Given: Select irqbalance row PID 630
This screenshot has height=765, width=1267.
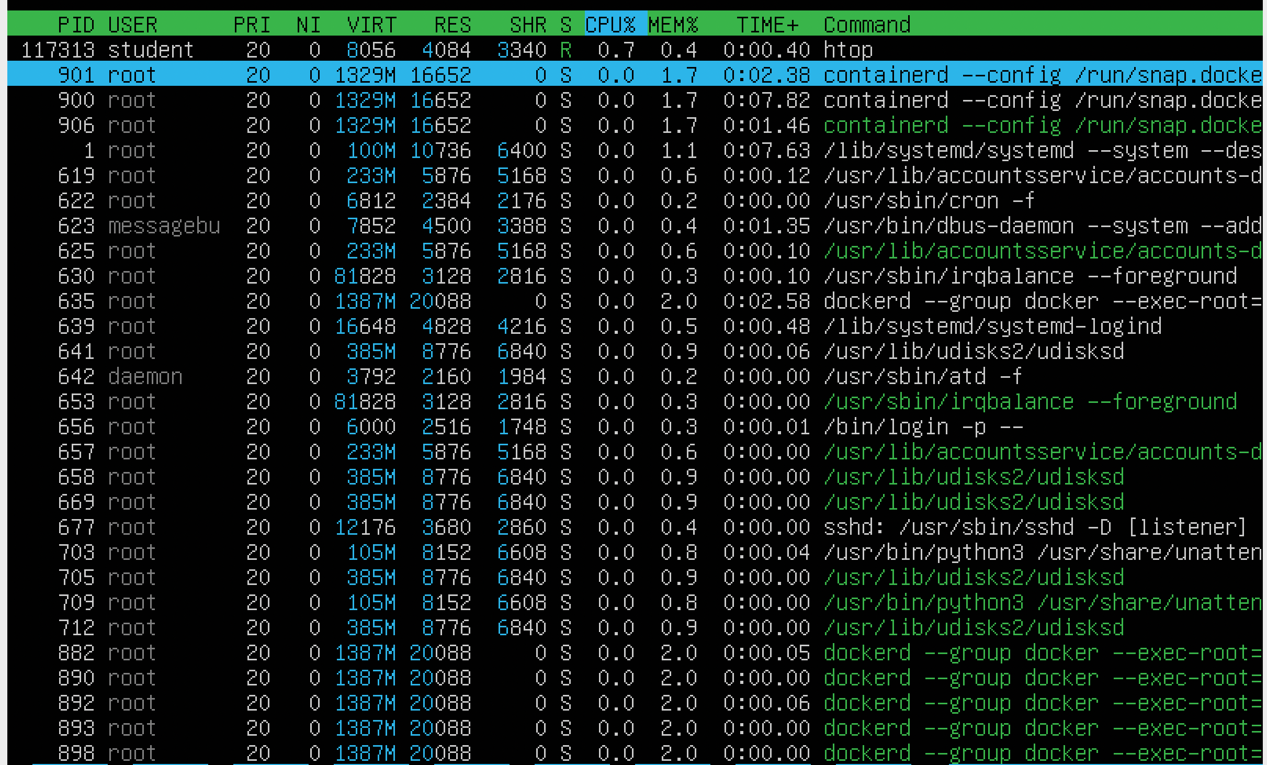Looking at the screenshot, I should pyautogui.click(x=635, y=276).
